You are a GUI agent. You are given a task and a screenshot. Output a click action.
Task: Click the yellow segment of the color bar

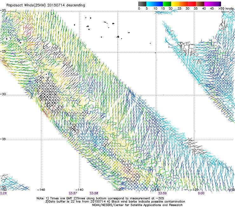(175, 4)
